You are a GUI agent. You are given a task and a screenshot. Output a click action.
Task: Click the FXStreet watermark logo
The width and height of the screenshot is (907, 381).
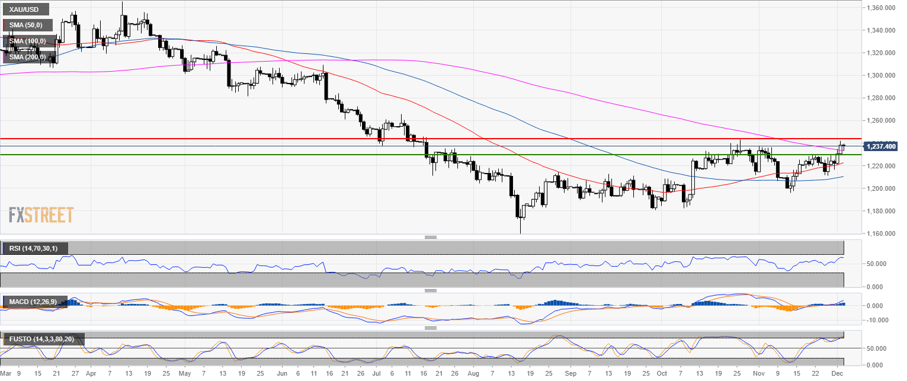[x=41, y=214]
